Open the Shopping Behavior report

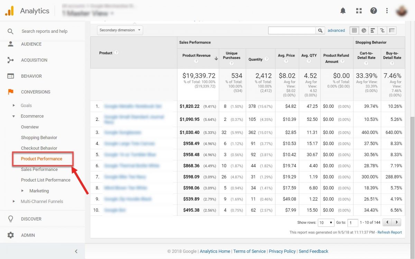39,137
